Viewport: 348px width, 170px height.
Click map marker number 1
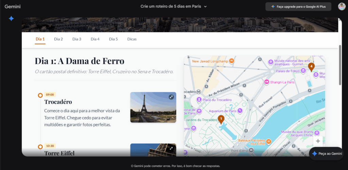point(221,120)
